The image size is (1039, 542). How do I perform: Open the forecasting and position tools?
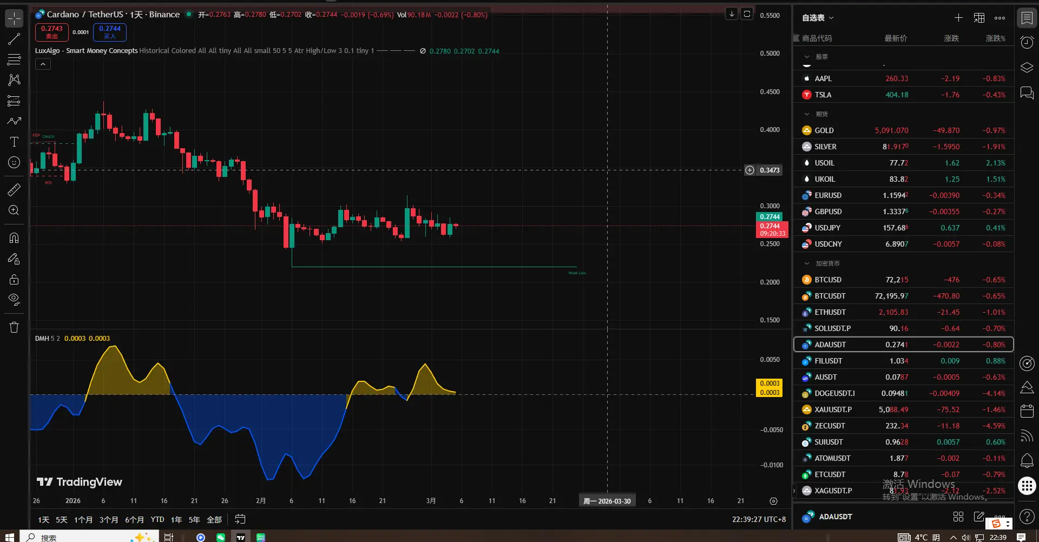tap(14, 101)
